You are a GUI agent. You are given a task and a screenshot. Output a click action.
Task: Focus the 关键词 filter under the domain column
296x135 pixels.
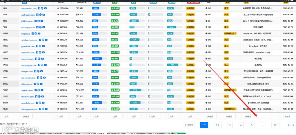[x=27, y=117]
